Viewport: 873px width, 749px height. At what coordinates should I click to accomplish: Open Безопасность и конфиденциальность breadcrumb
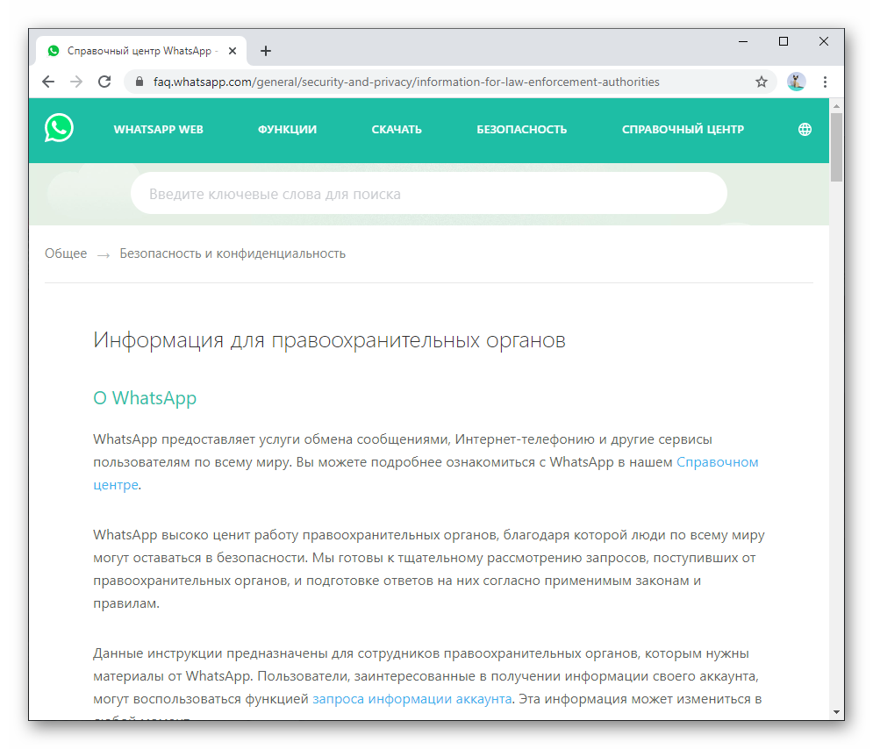pyautogui.click(x=233, y=253)
